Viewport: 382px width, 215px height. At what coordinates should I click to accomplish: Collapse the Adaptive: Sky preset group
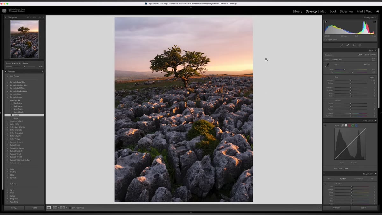[8, 100]
